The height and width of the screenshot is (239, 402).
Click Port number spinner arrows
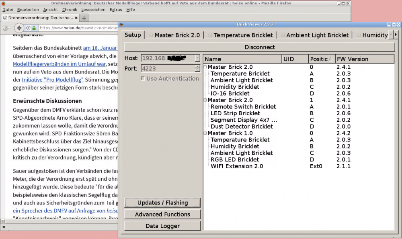197,69
